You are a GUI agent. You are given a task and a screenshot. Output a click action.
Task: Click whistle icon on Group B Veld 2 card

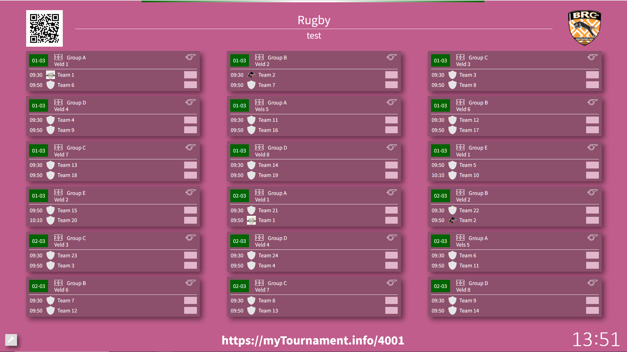pyautogui.click(x=391, y=57)
